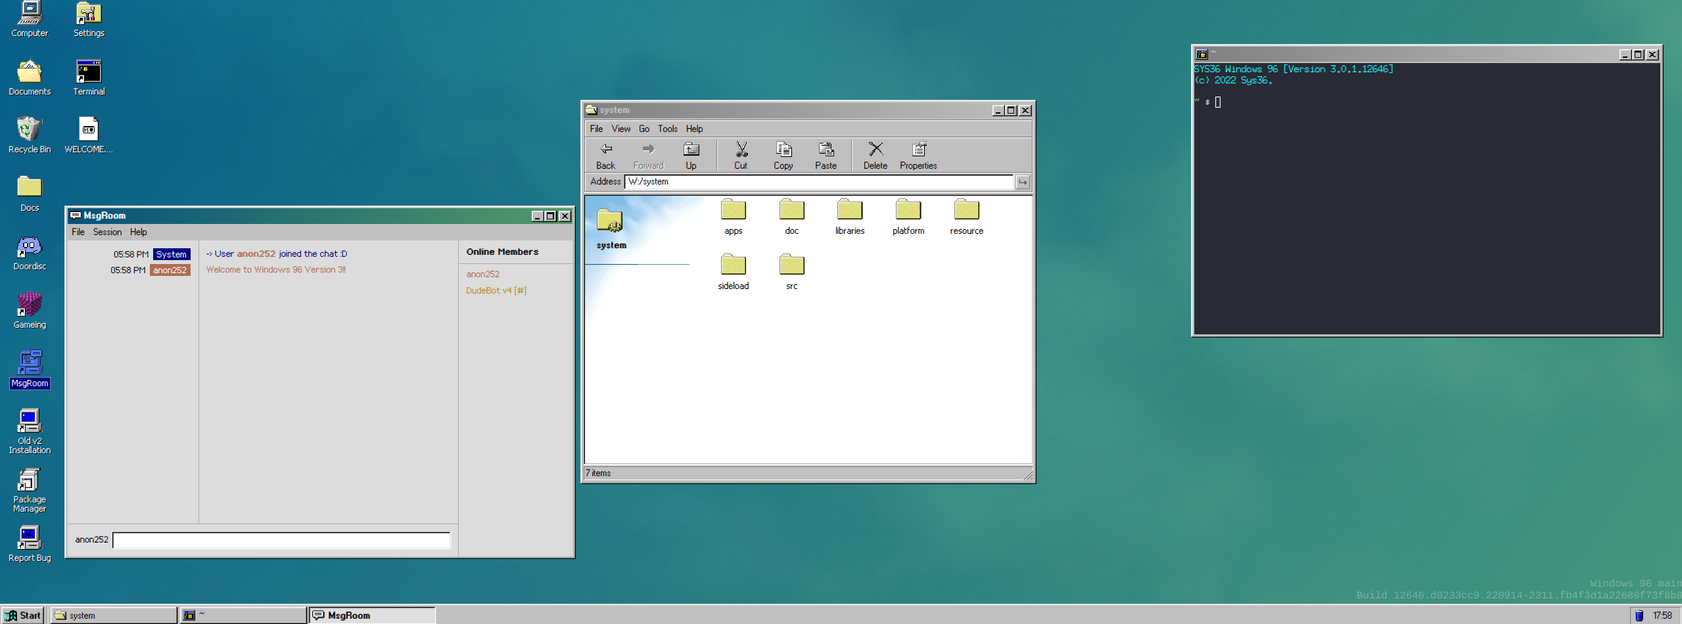Select the resource folder
The width and height of the screenshot is (1682, 624).
tap(966, 217)
